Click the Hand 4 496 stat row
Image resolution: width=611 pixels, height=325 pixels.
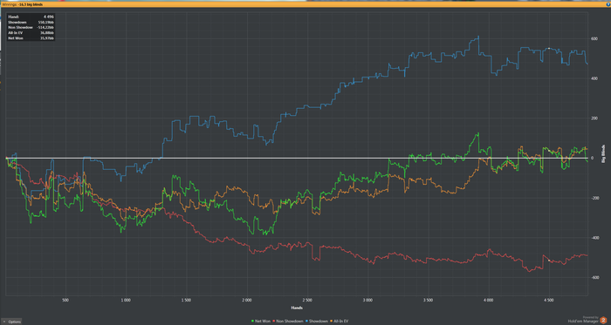point(31,17)
